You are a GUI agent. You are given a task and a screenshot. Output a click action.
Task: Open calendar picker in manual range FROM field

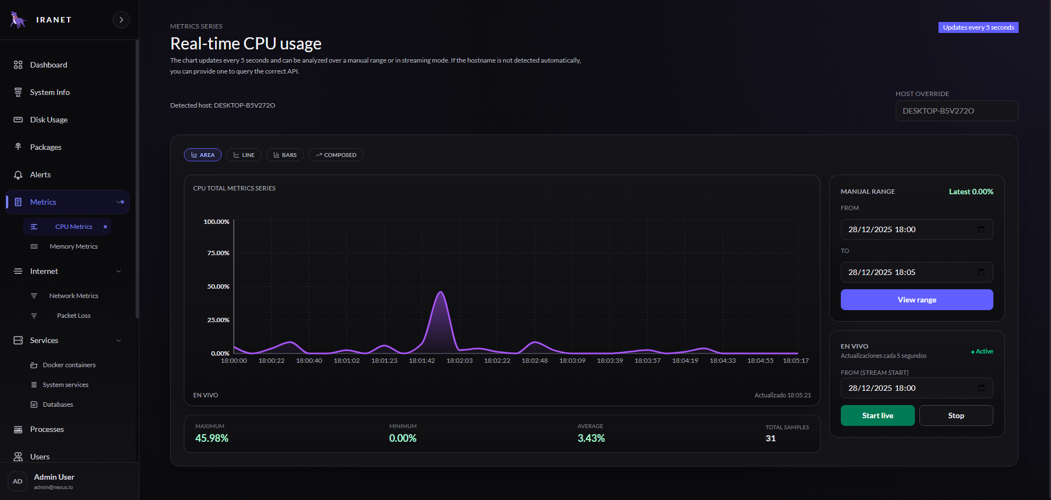tap(981, 229)
